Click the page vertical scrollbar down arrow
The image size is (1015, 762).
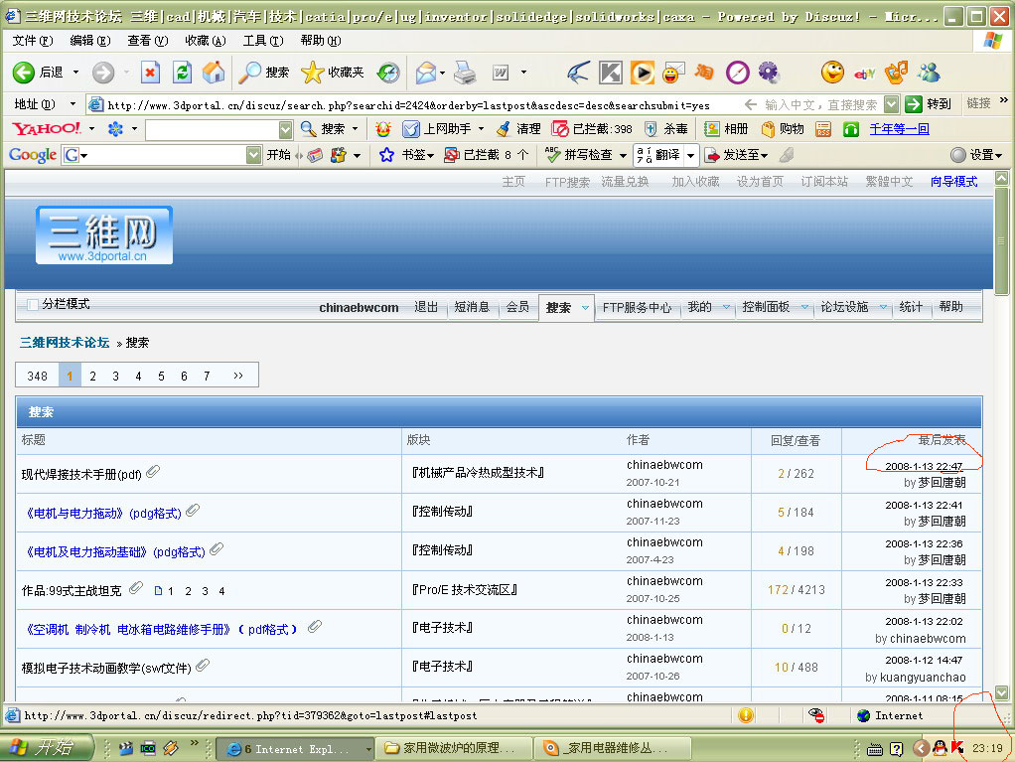point(1001,692)
